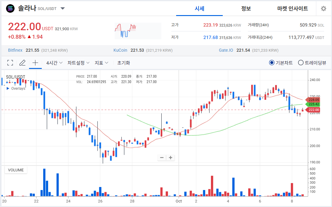Click the mini price sparkline thumbnail
Viewport: 332px width, 207px height.
[125, 31]
